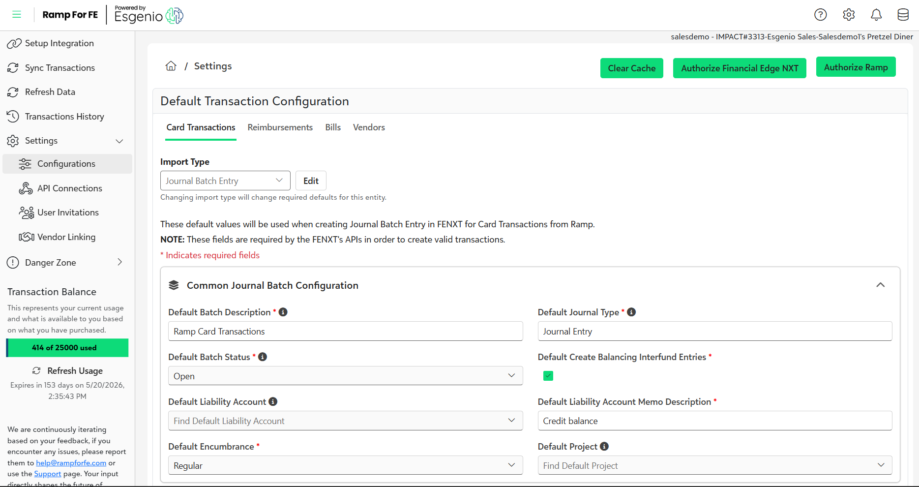
Task: Click Authorize Financial Edge NXT button
Action: pyautogui.click(x=740, y=68)
